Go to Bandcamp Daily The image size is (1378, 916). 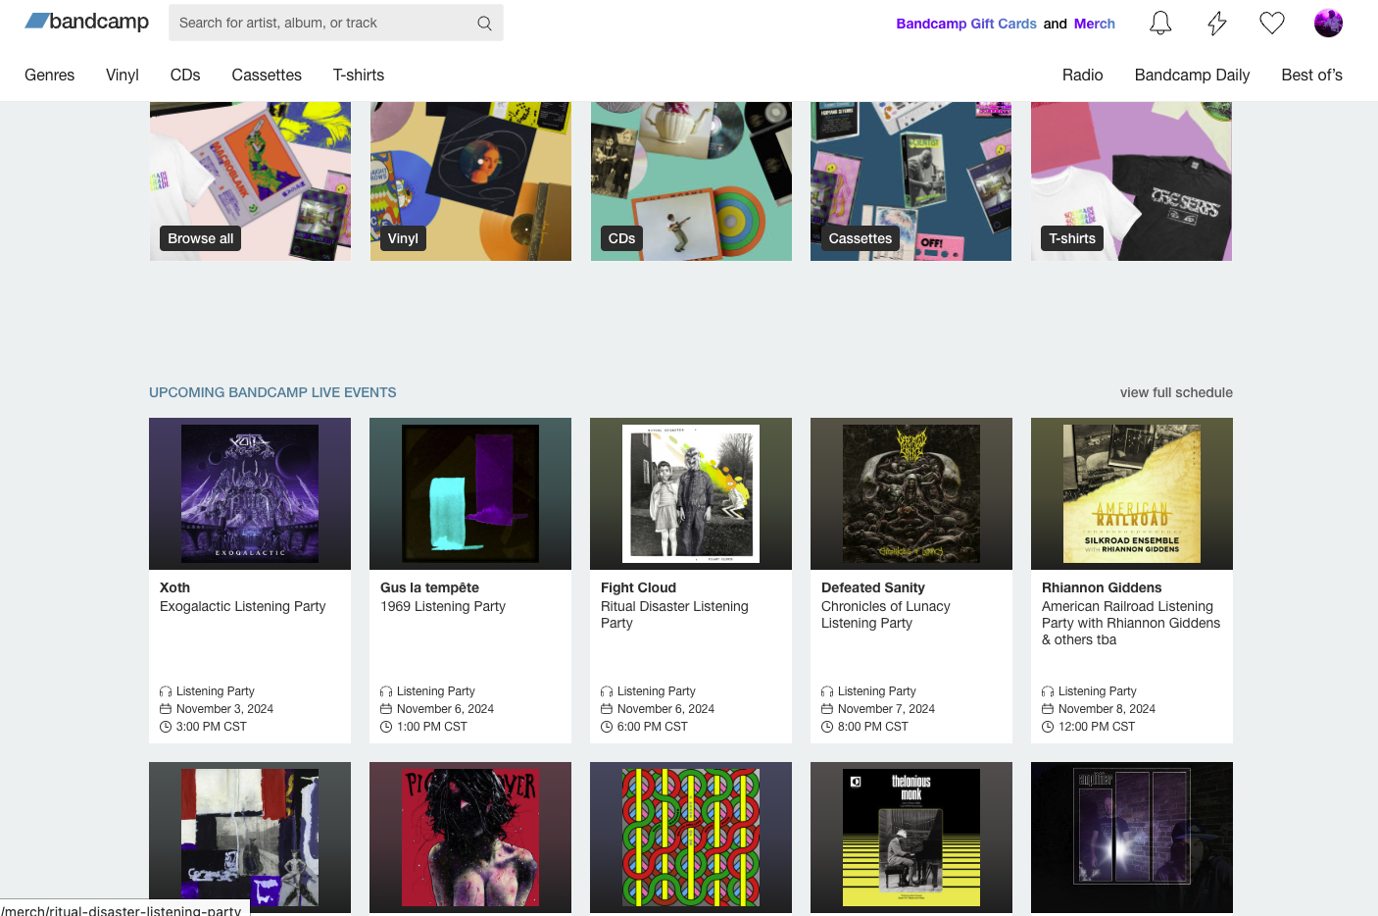(1192, 76)
